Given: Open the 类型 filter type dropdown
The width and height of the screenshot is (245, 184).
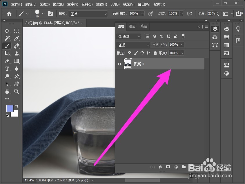Looking at the screenshot, I should [x=129, y=37].
